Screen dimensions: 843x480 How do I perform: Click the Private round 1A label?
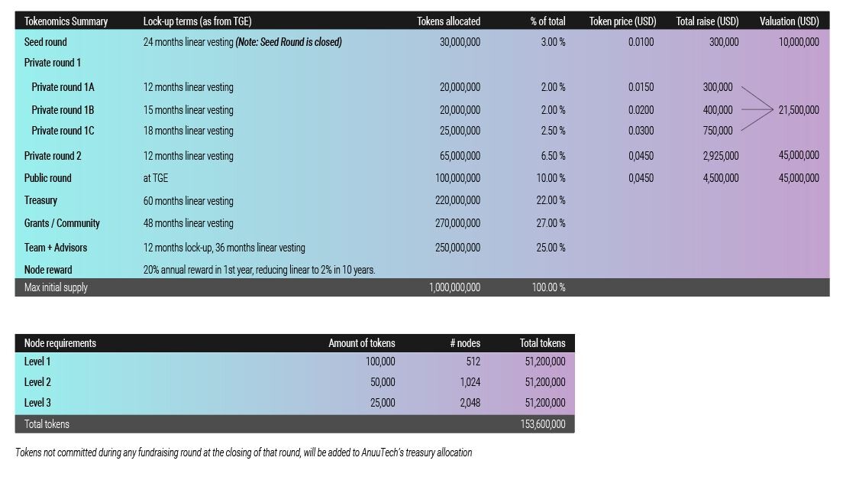[x=63, y=87]
